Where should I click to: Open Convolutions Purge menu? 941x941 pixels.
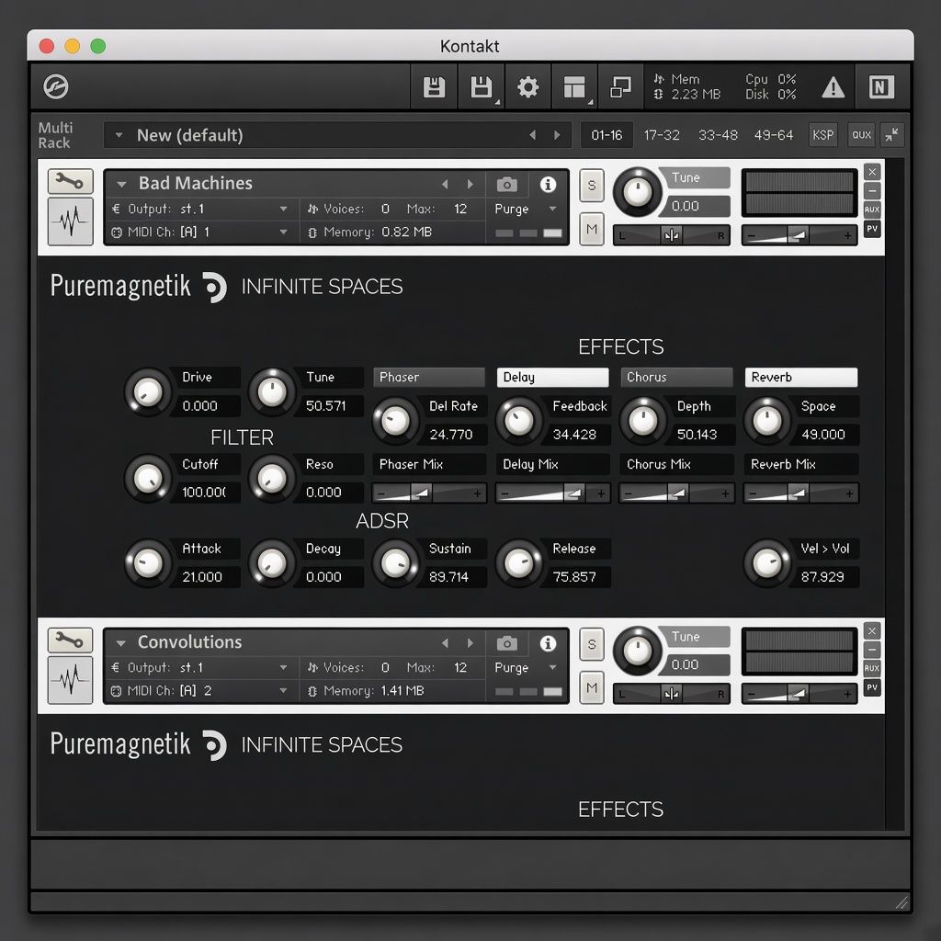[526, 667]
